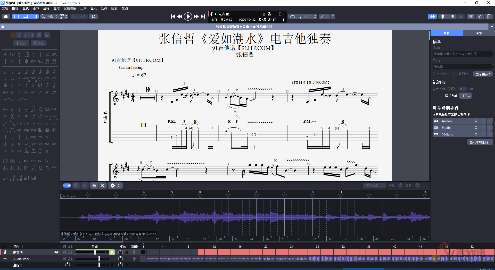495x270 pixels.
Task: Toggle the metronome icon
Action: 269,14
